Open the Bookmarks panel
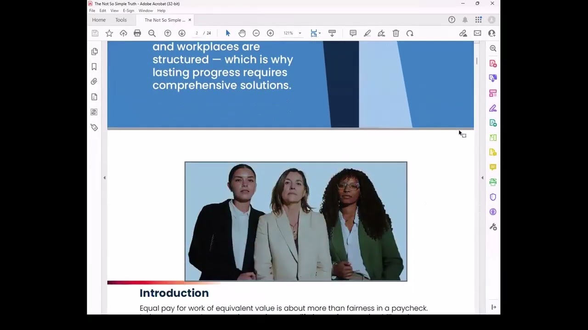This screenshot has height=330, width=588. point(94,67)
